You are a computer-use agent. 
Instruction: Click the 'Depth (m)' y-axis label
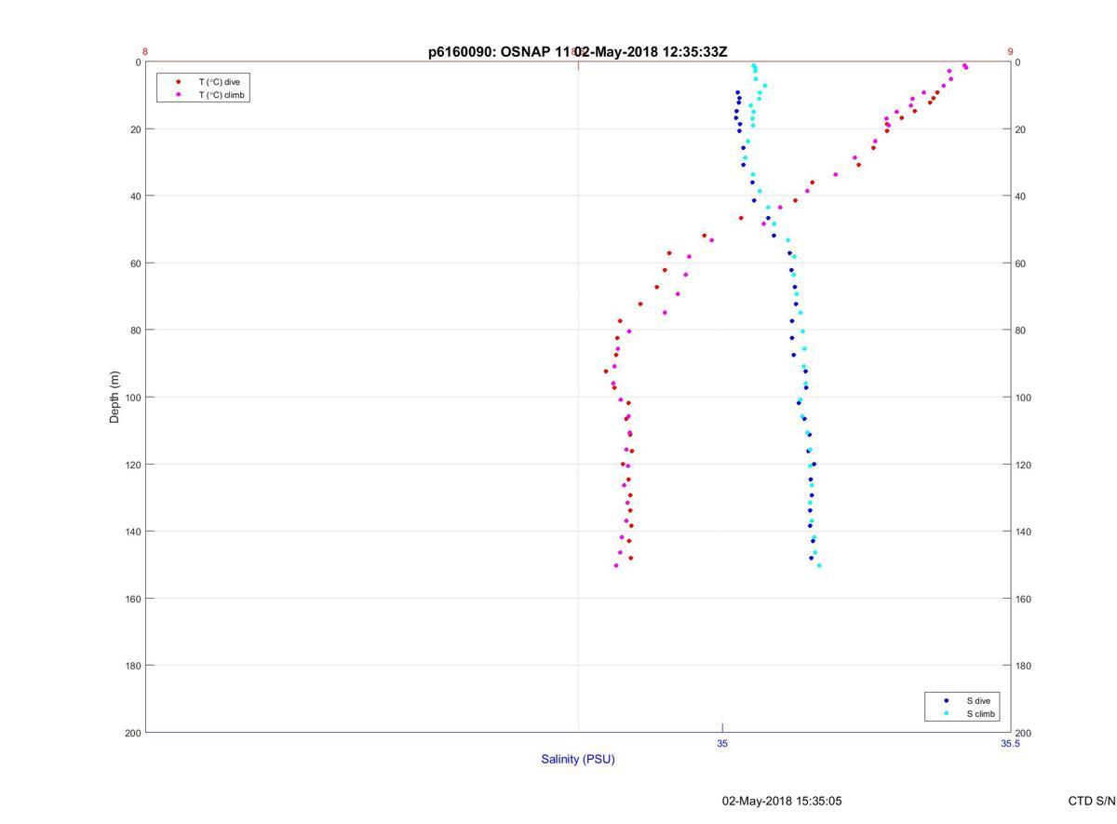pyautogui.click(x=115, y=397)
